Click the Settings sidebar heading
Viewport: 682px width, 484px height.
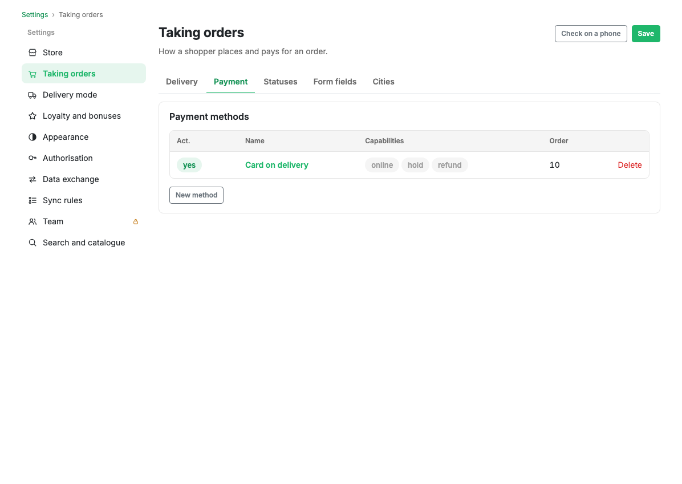[x=41, y=33]
